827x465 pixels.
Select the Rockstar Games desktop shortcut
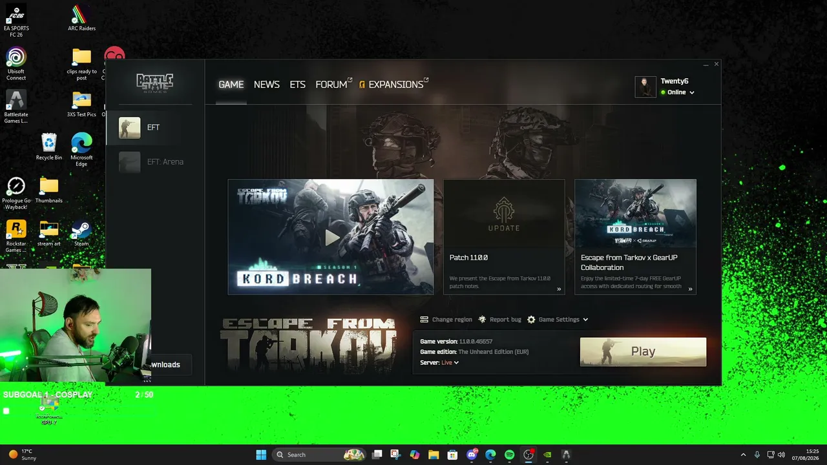[x=16, y=236]
